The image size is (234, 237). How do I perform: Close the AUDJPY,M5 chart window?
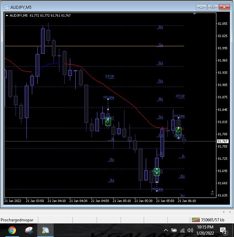(x=225, y=7)
